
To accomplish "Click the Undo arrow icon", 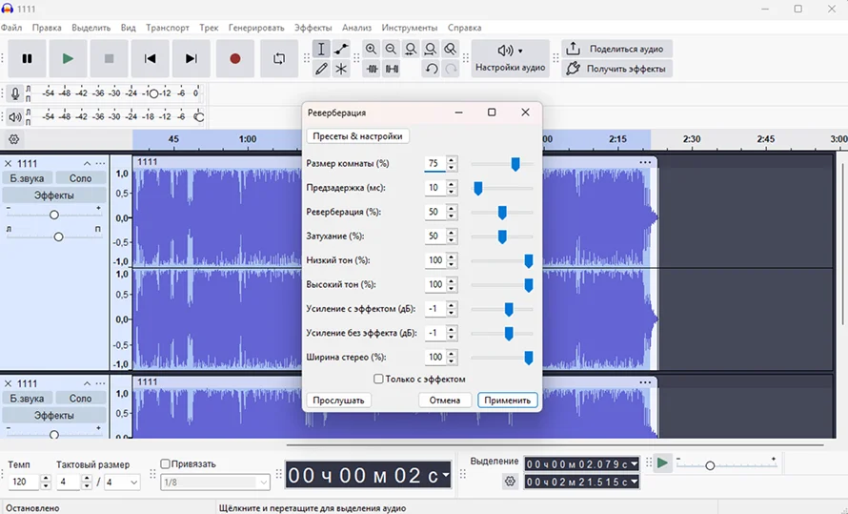I will pos(432,69).
